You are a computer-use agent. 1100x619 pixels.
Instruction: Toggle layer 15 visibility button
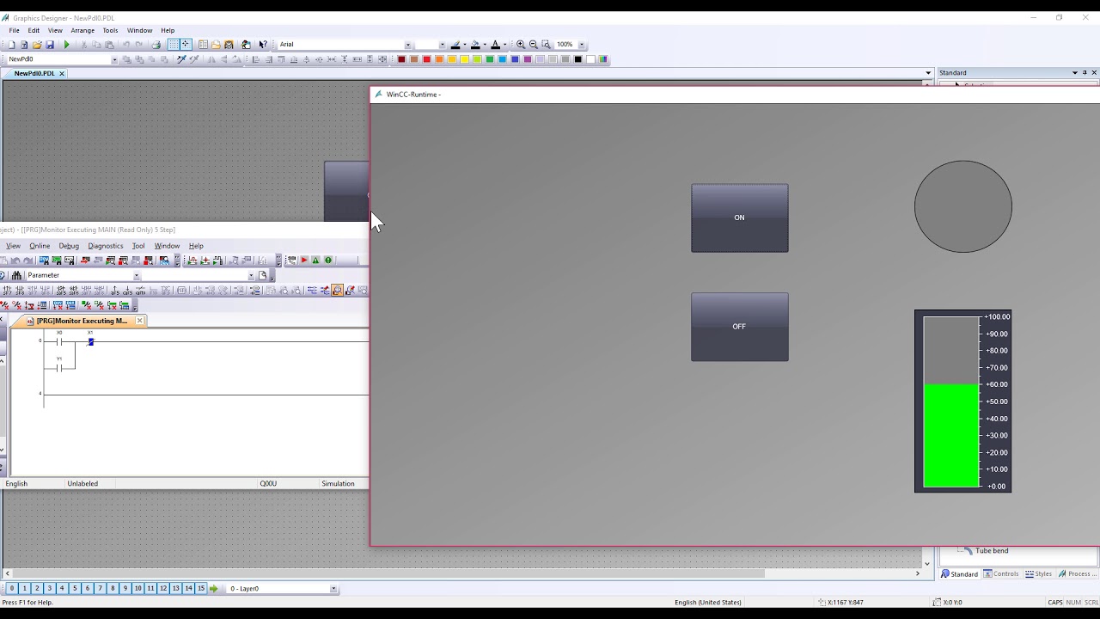coord(201,588)
